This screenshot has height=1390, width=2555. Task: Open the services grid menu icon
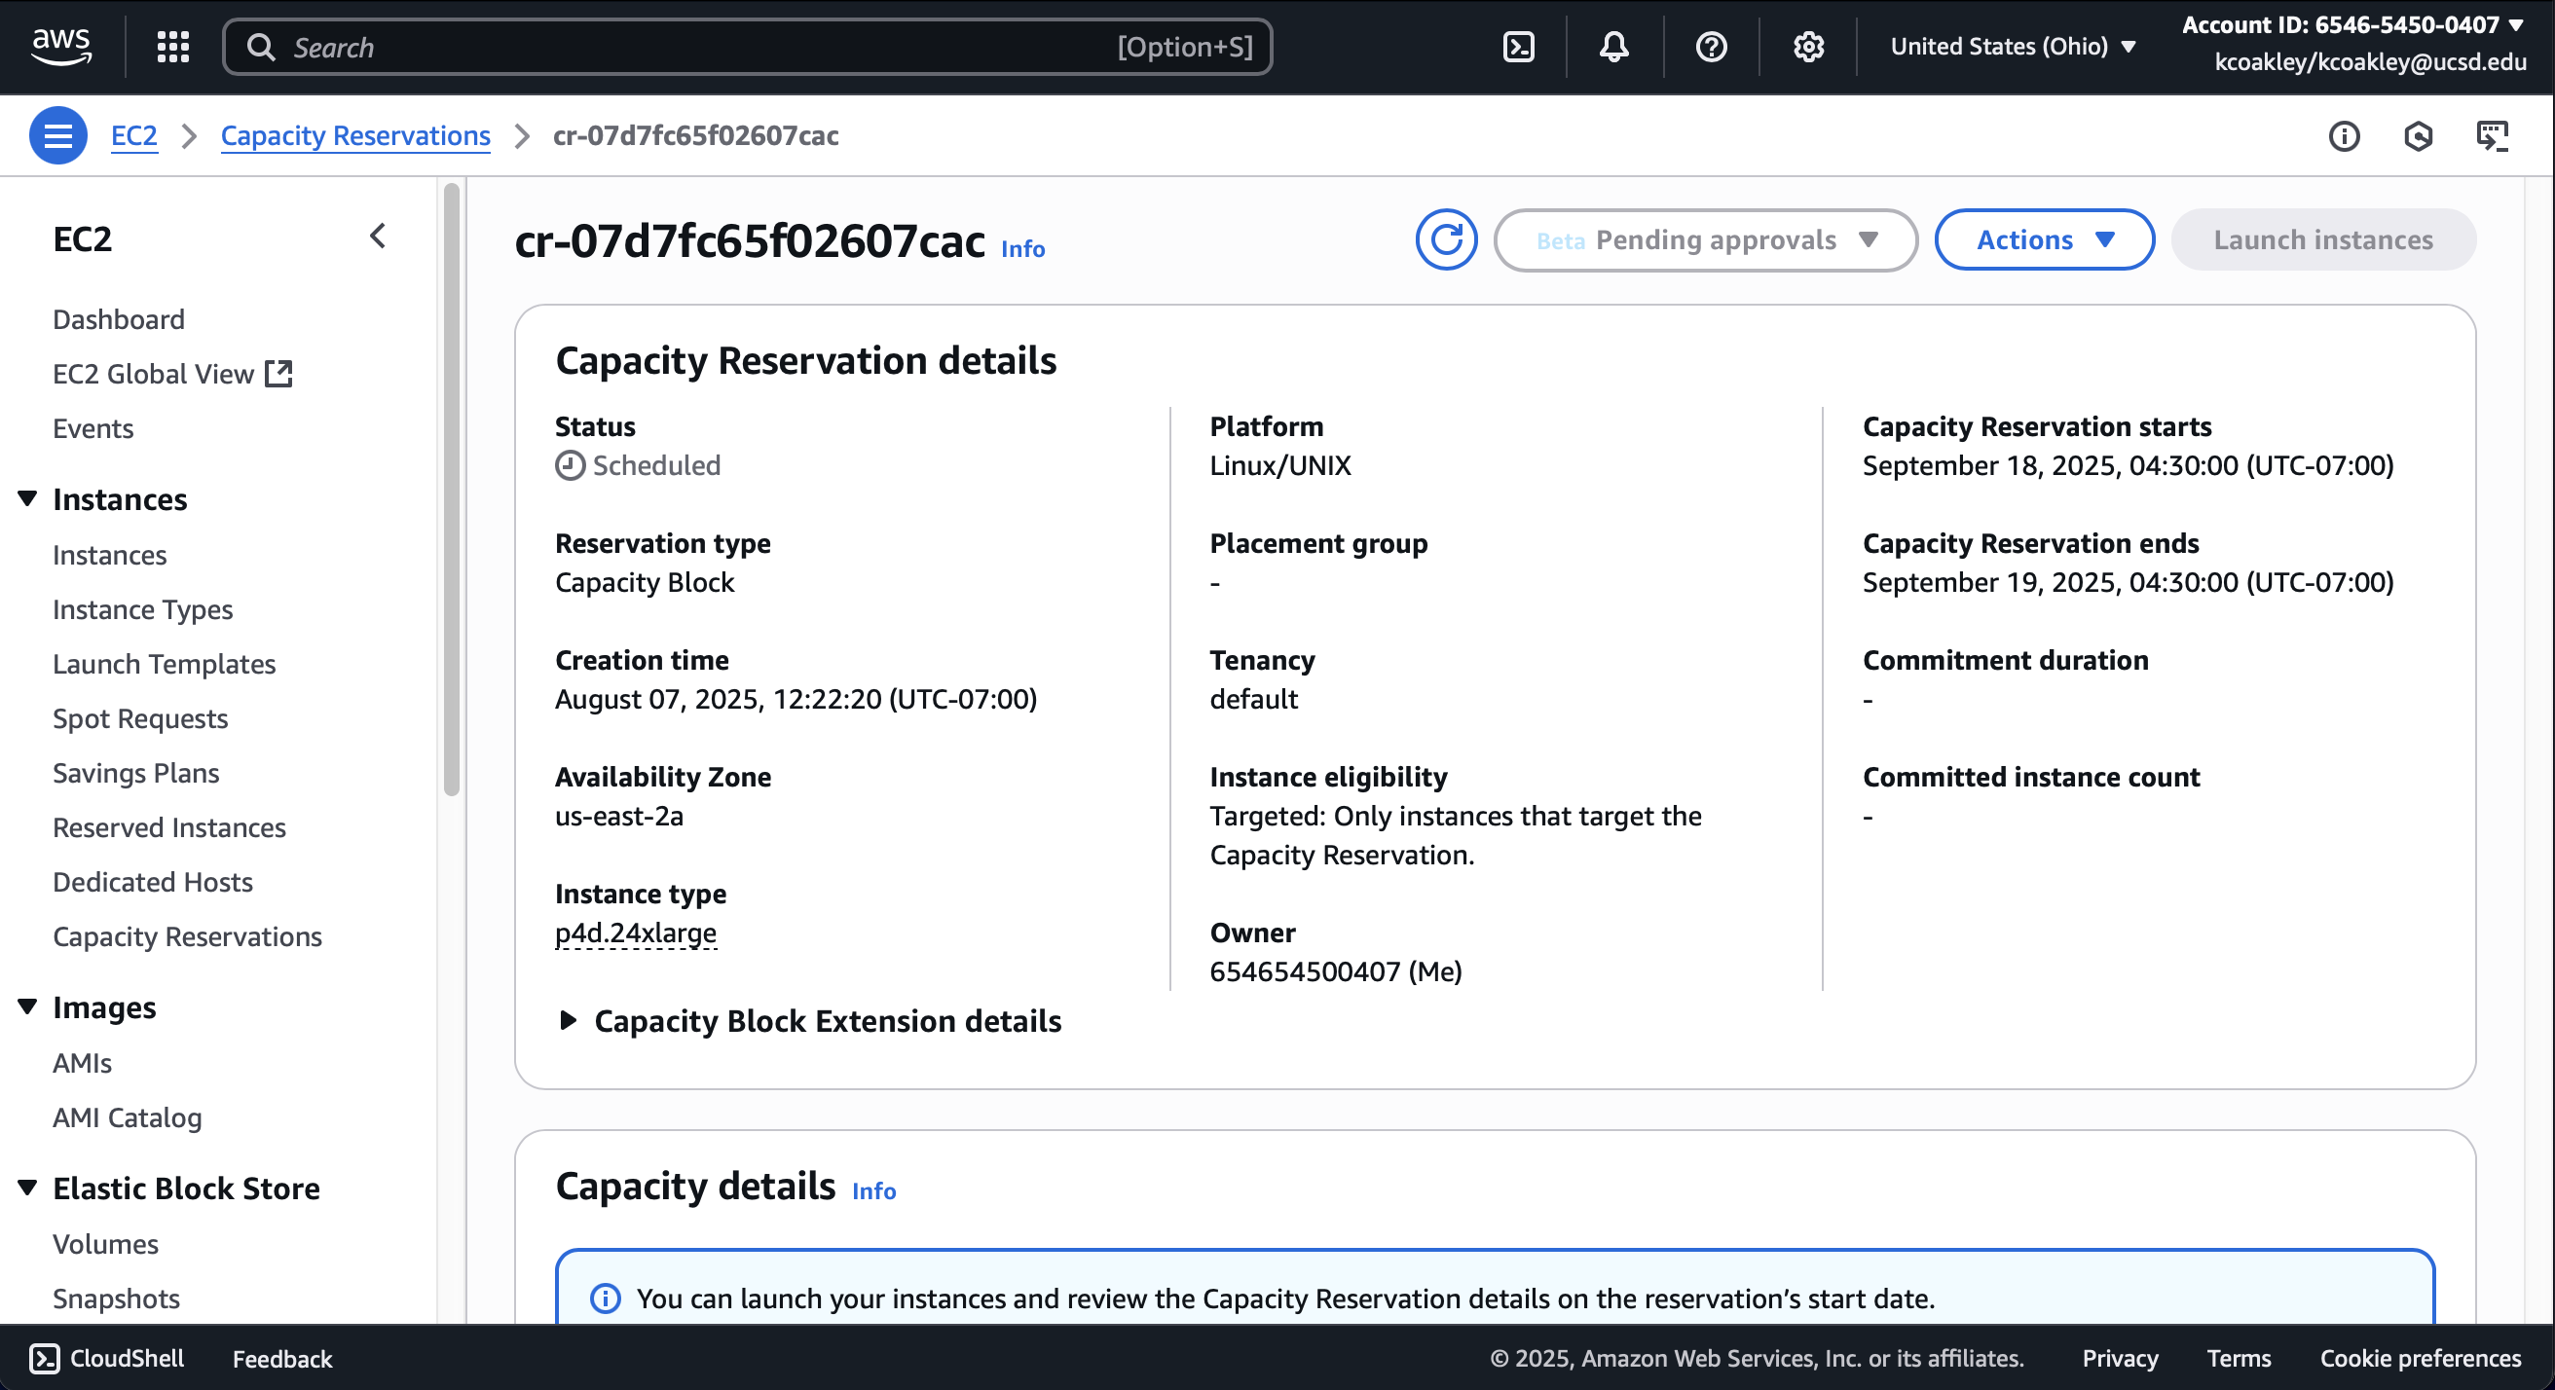172,47
